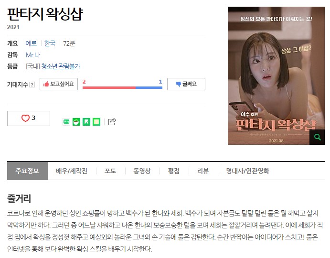The width and height of the screenshot is (330, 258).
Task: Share via Naver Memo icon
Action: (x=96, y=122)
